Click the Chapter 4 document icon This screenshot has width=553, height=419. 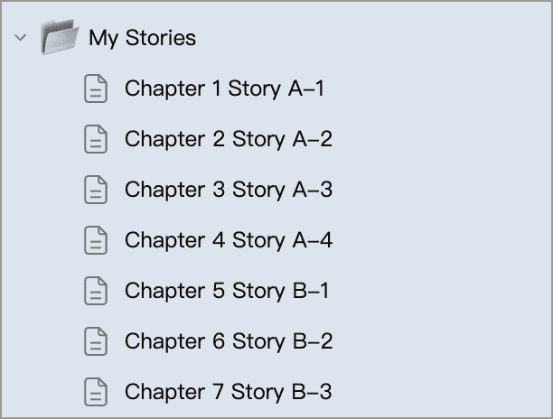(x=95, y=241)
